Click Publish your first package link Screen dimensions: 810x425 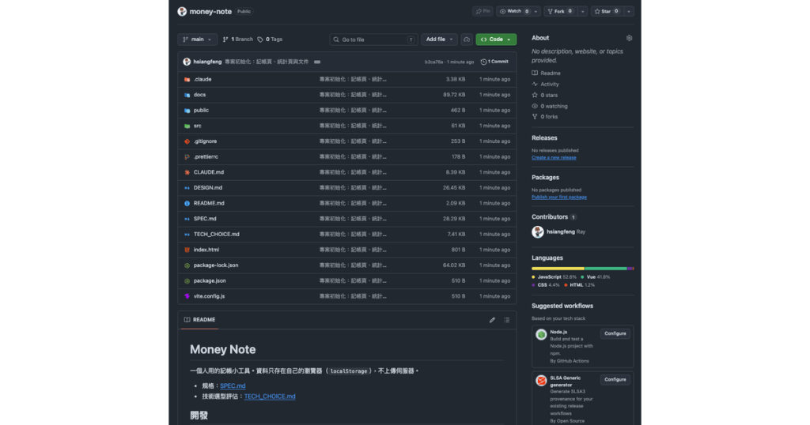[x=559, y=197]
